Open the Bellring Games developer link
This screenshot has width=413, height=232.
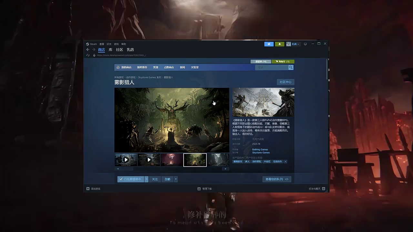point(260,150)
